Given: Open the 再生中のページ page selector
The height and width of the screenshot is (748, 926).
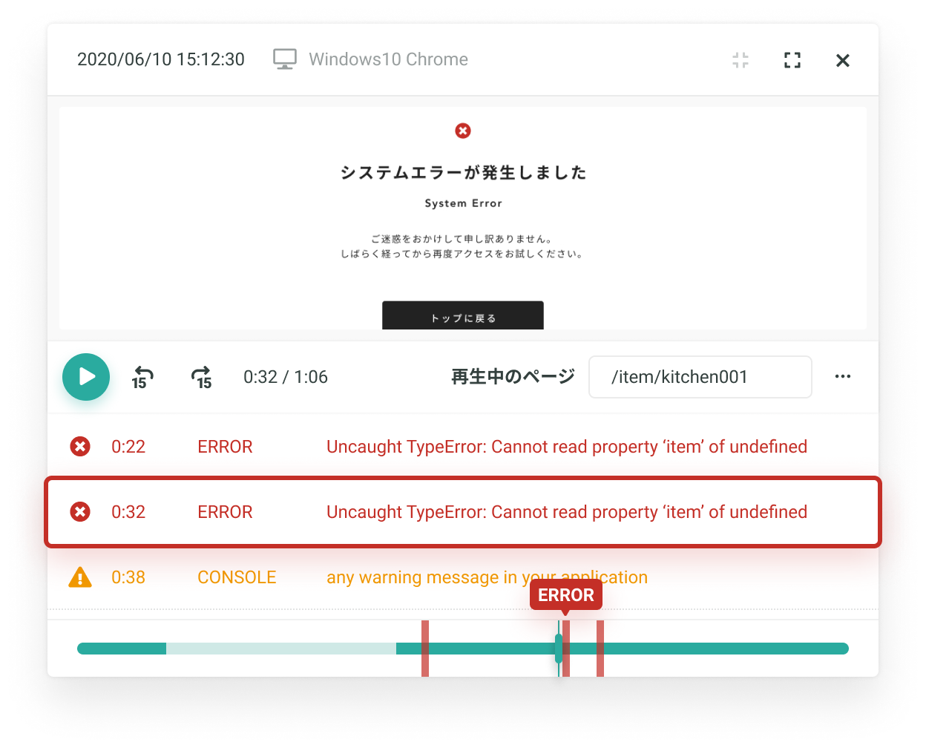Looking at the screenshot, I should coord(700,376).
